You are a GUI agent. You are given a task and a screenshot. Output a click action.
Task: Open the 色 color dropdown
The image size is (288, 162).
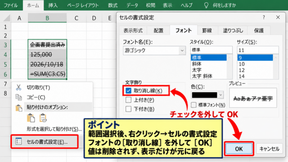pyautogui.click(x=221, y=95)
